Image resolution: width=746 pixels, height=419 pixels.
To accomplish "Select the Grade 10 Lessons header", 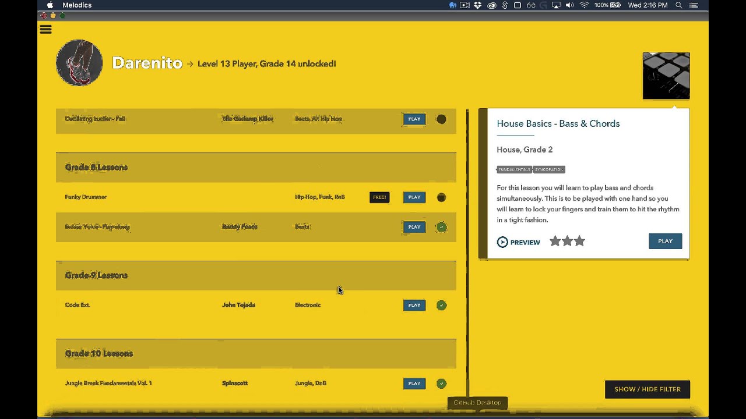I will 256,354.
